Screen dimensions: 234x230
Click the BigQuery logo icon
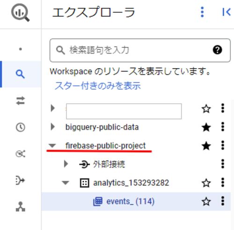pyautogui.click(x=20, y=13)
